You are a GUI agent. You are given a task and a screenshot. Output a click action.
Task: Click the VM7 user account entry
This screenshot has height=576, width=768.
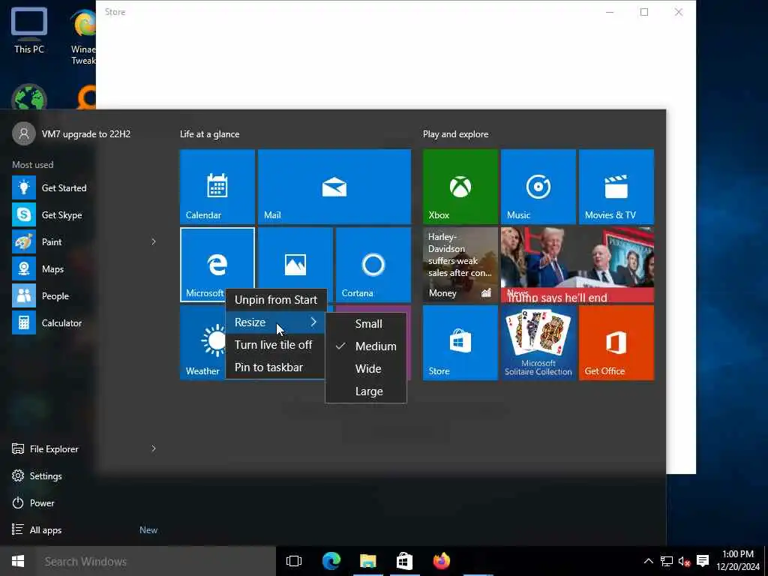click(71, 133)
